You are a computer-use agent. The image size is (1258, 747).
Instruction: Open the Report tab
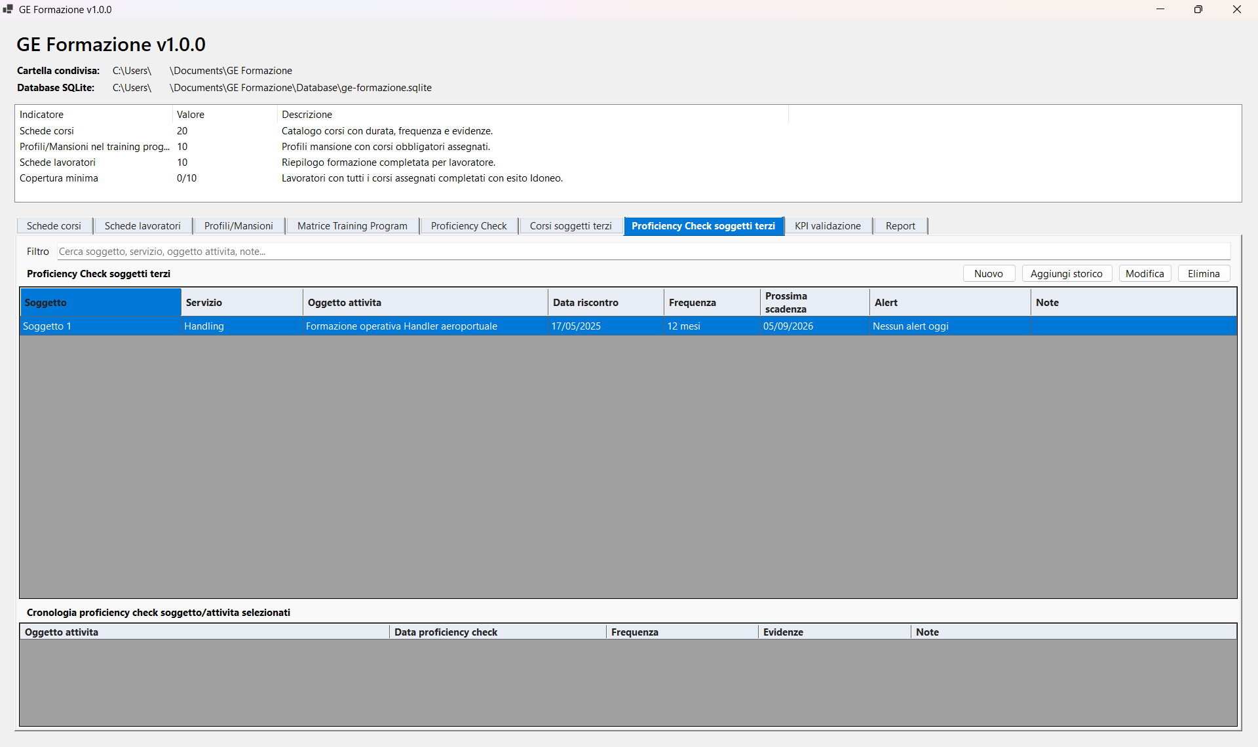(900, 226)
